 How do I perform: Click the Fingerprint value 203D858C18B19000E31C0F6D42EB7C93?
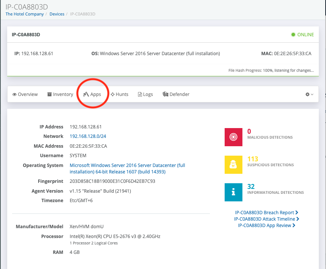click(112, 181)
